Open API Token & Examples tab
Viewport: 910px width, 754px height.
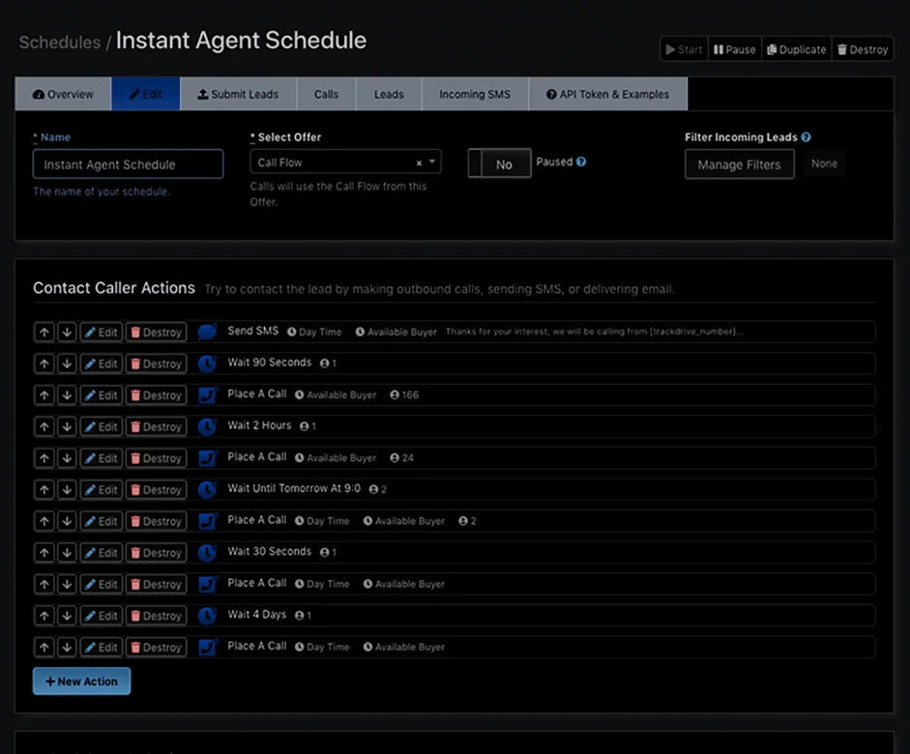[607, 94]
